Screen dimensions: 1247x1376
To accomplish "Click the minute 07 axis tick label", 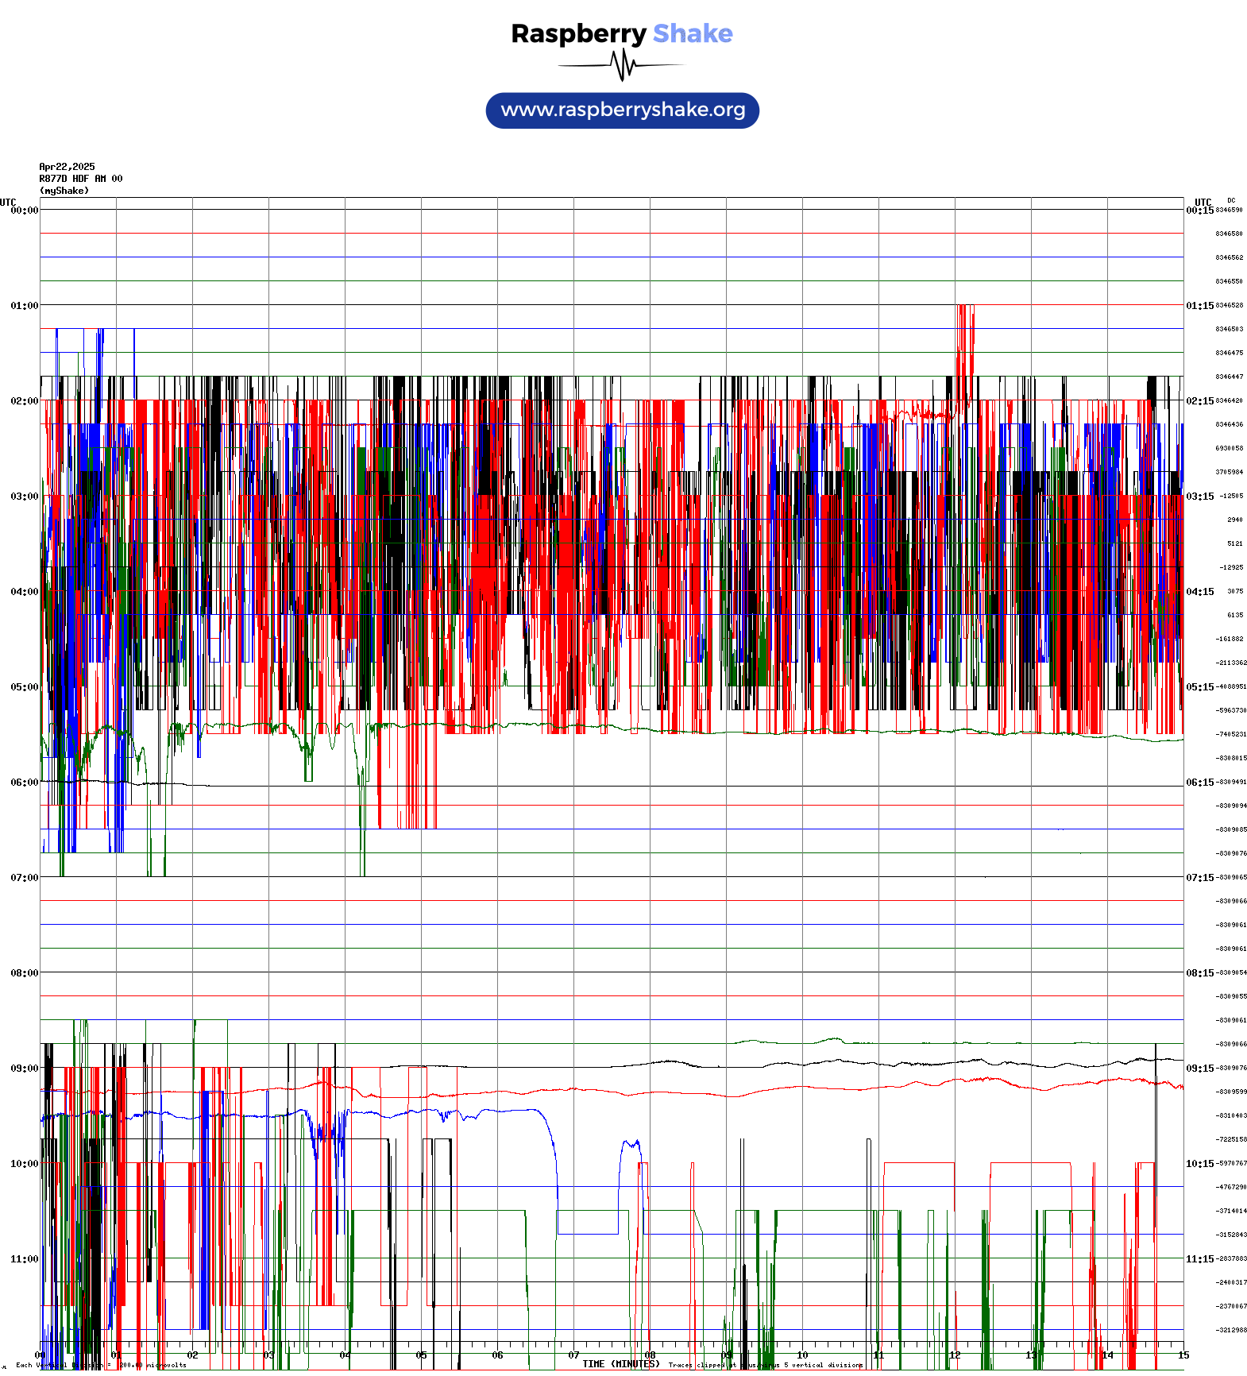I will click(x=573, y=1355).
